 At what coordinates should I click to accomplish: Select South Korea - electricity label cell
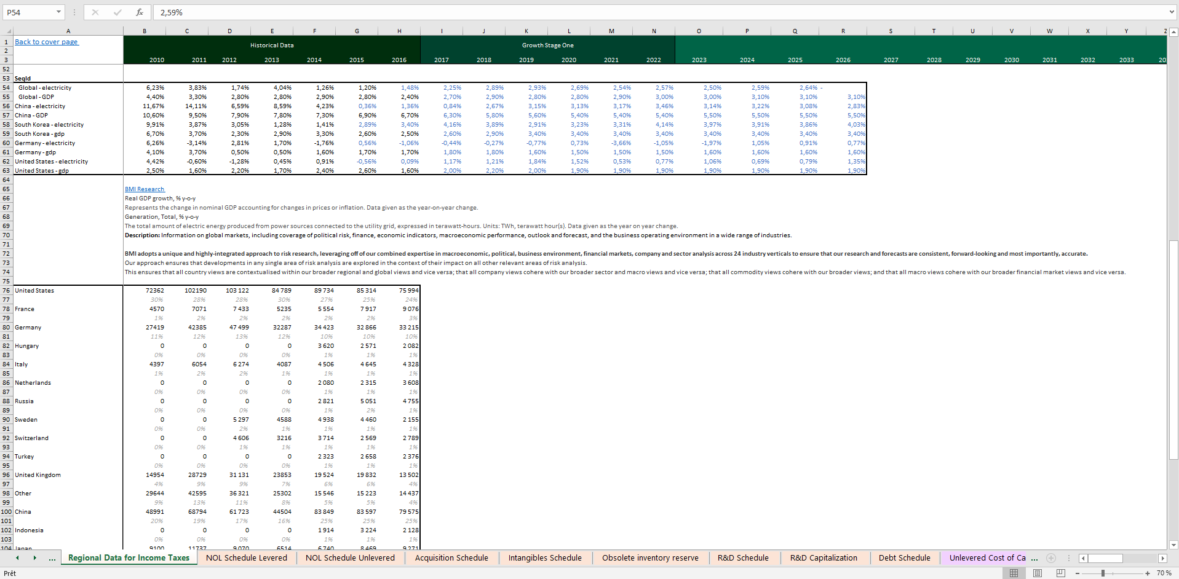pyautogui.click(x=68, y=125)
